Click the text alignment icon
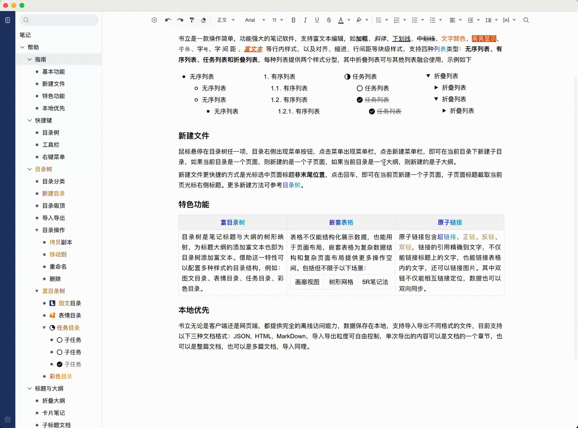Screen dimensions: 578x428 452,20
